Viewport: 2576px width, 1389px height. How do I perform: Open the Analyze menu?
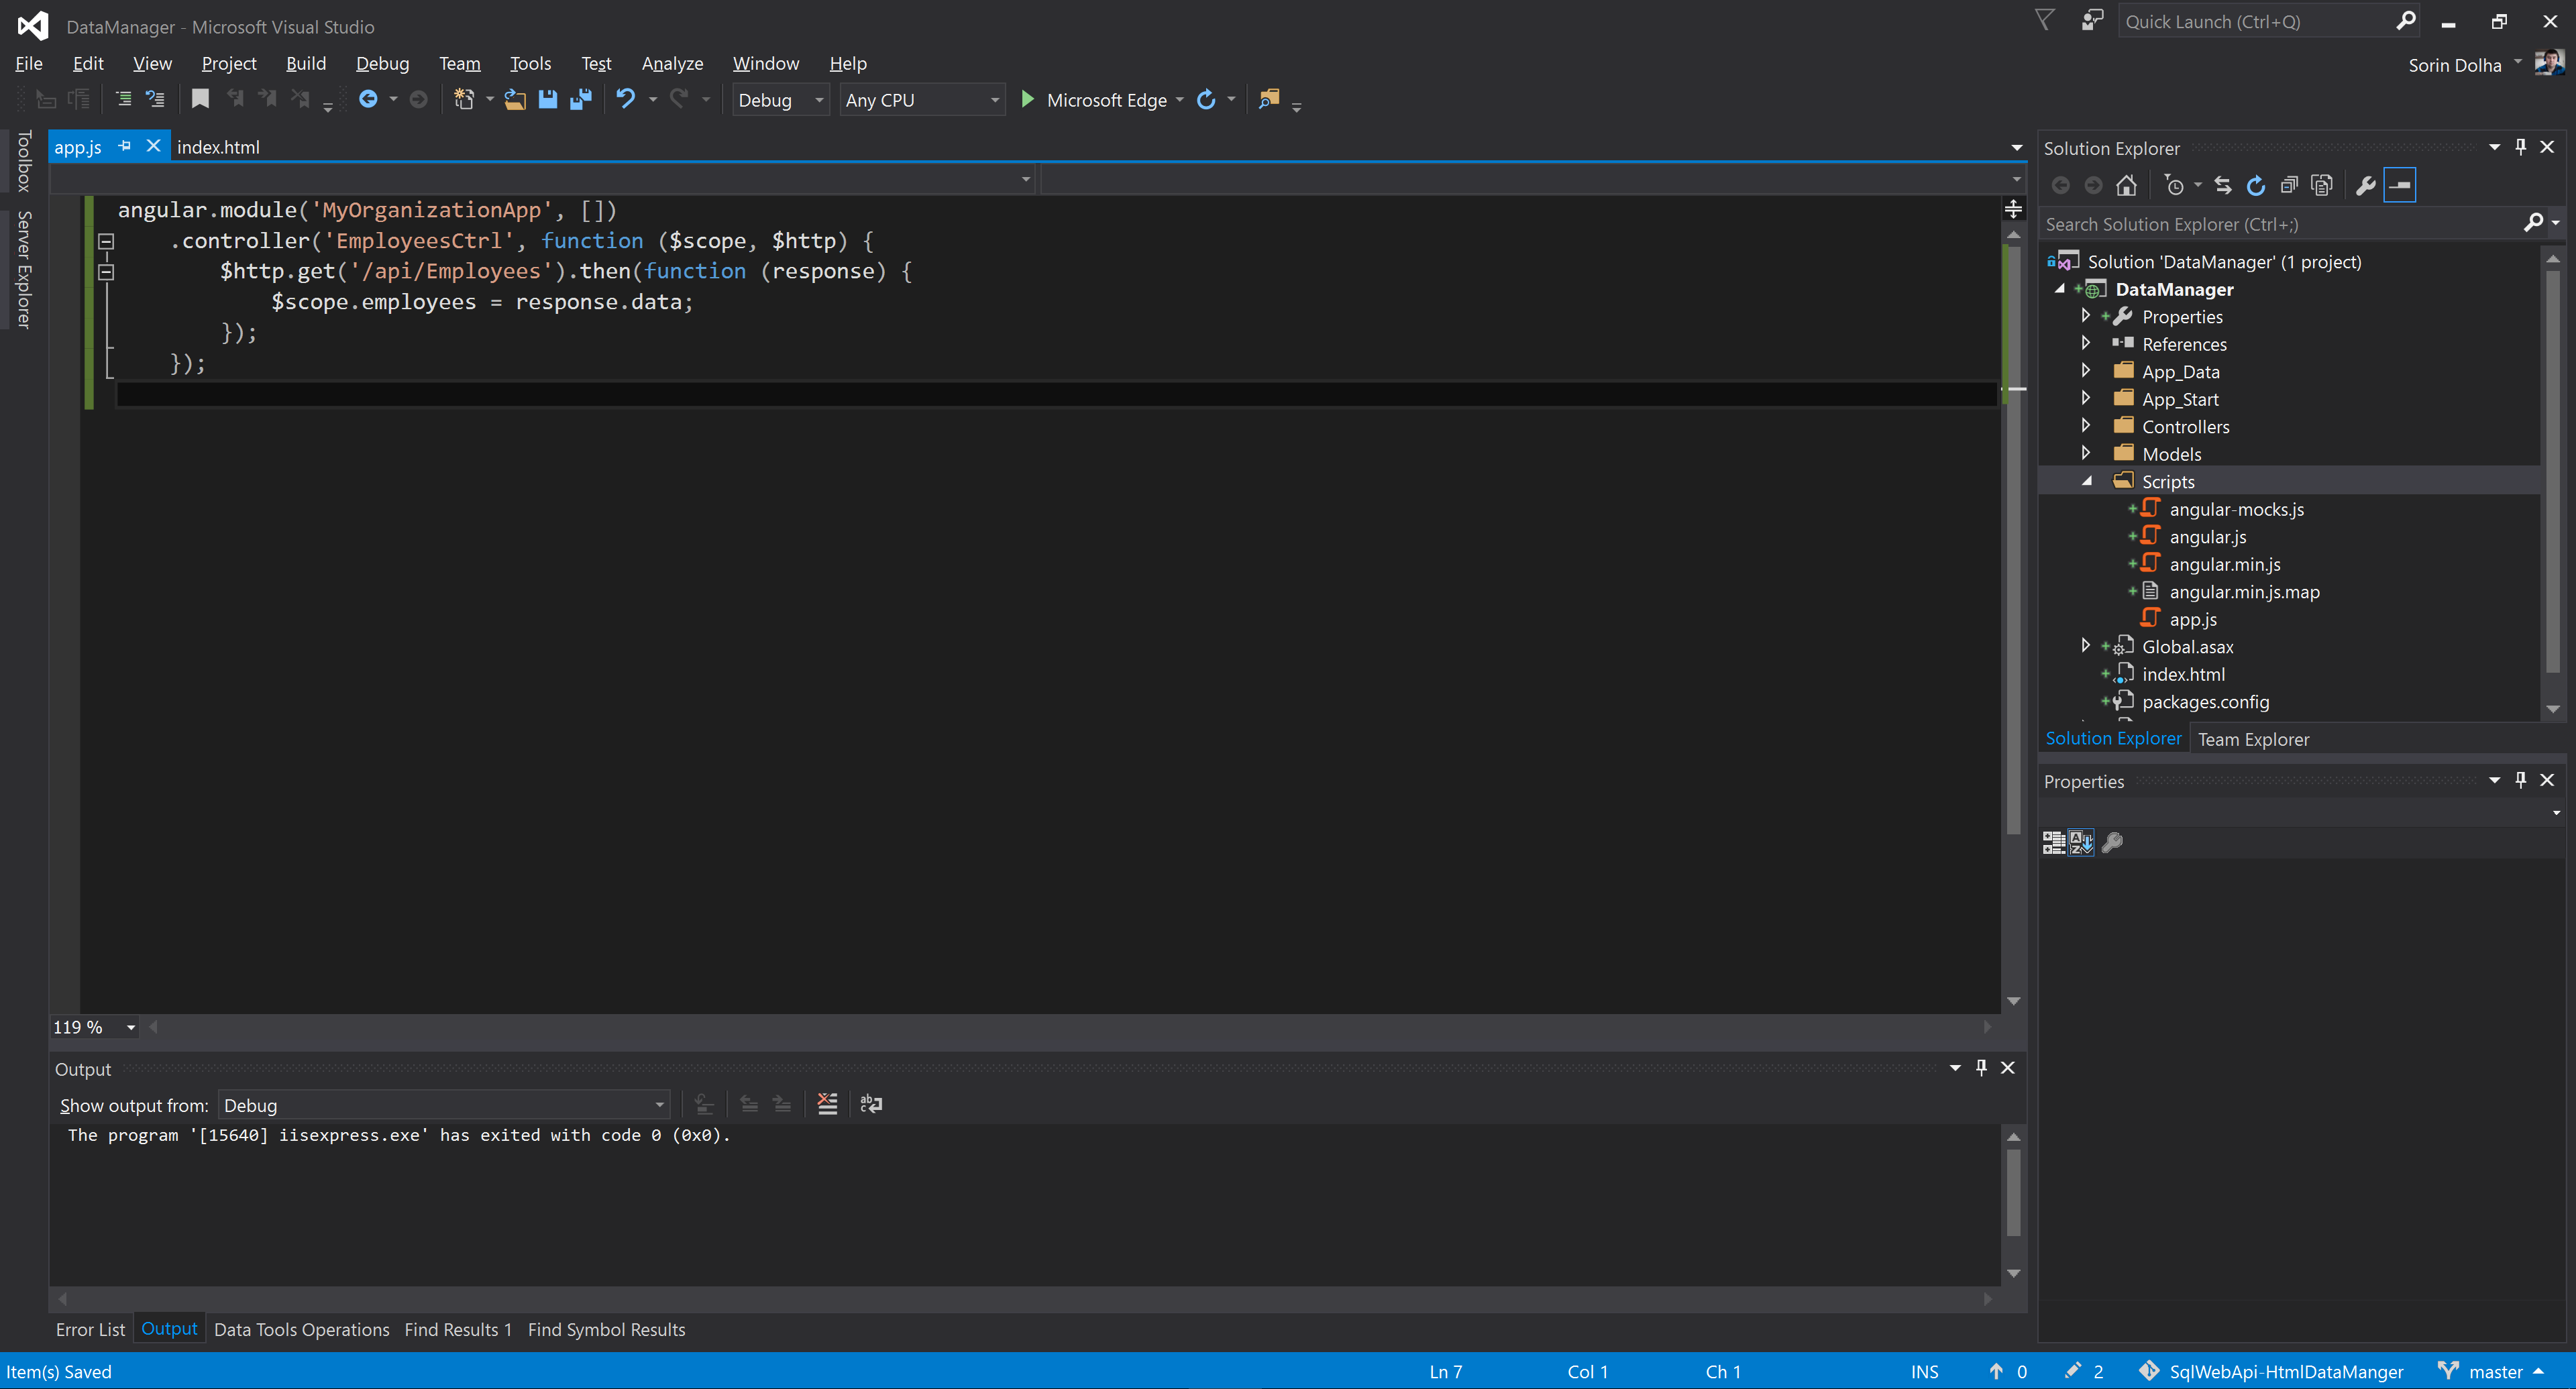672,63
